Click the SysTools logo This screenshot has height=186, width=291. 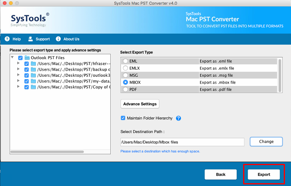(30, 20)
